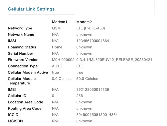
Task: Click the Cellular Link Settings heading
Action: [31, 9]
